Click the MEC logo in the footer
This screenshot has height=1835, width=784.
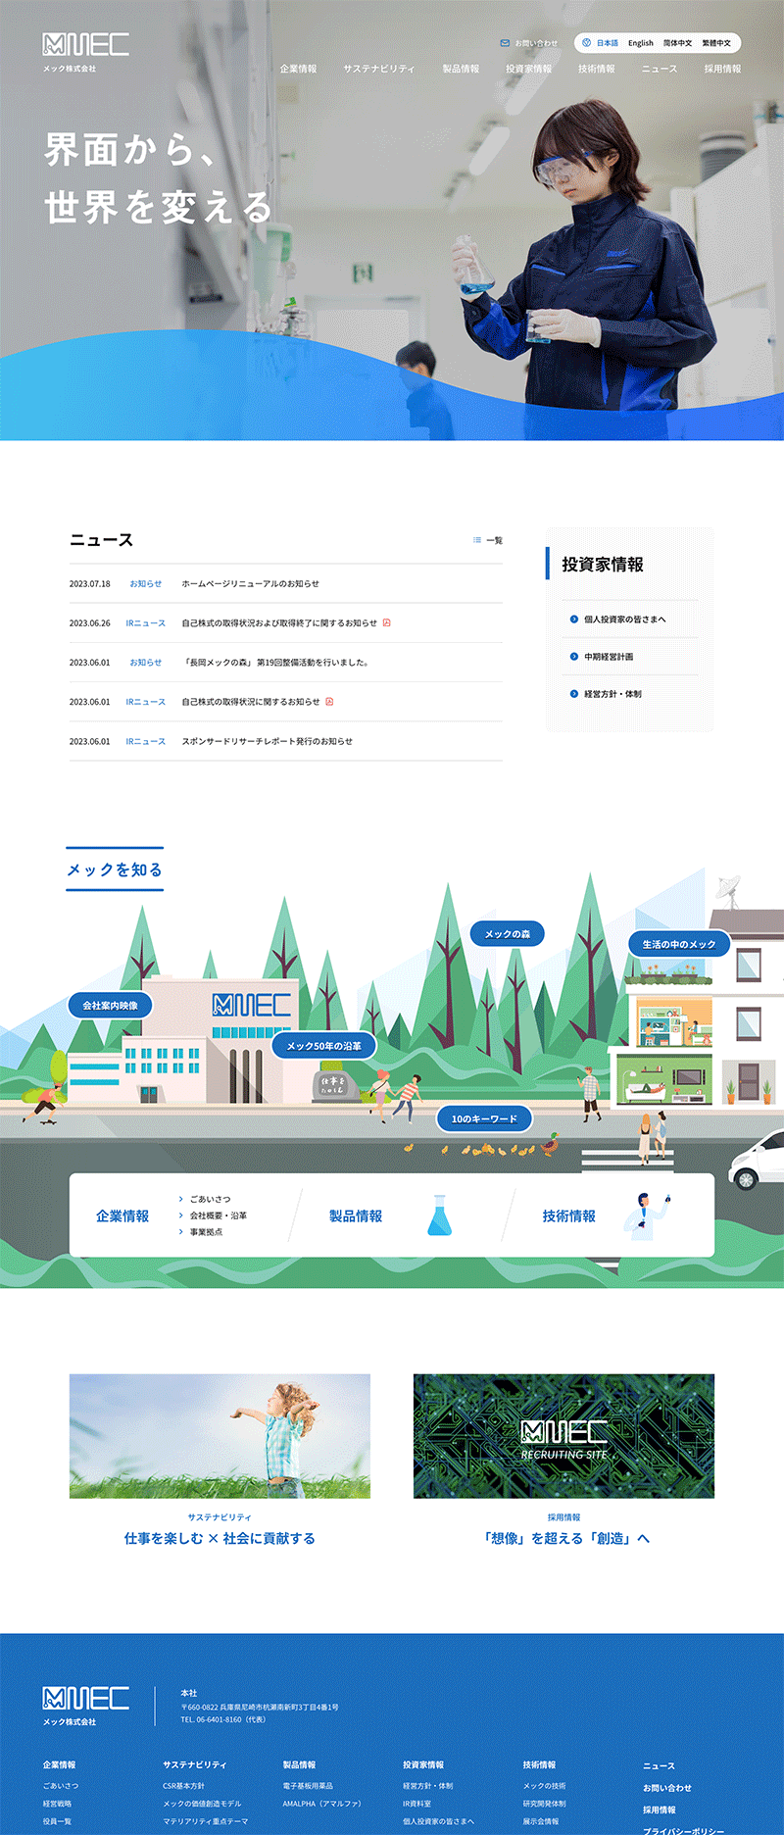tap(85, 1699)
